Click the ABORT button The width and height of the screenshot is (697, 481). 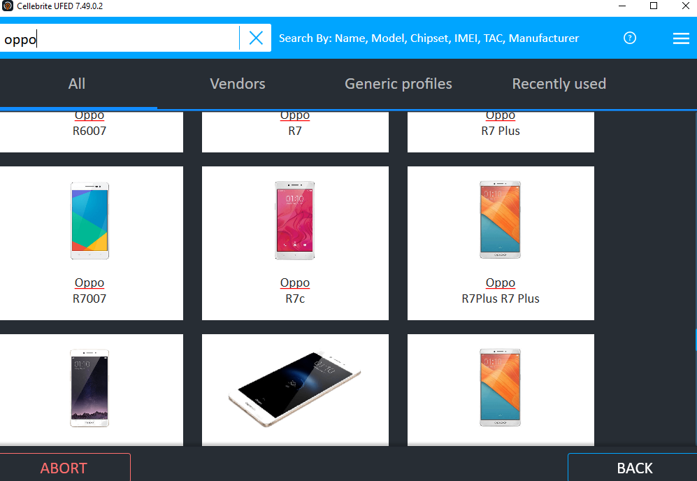pyautogui.click(x=65, y=467)
